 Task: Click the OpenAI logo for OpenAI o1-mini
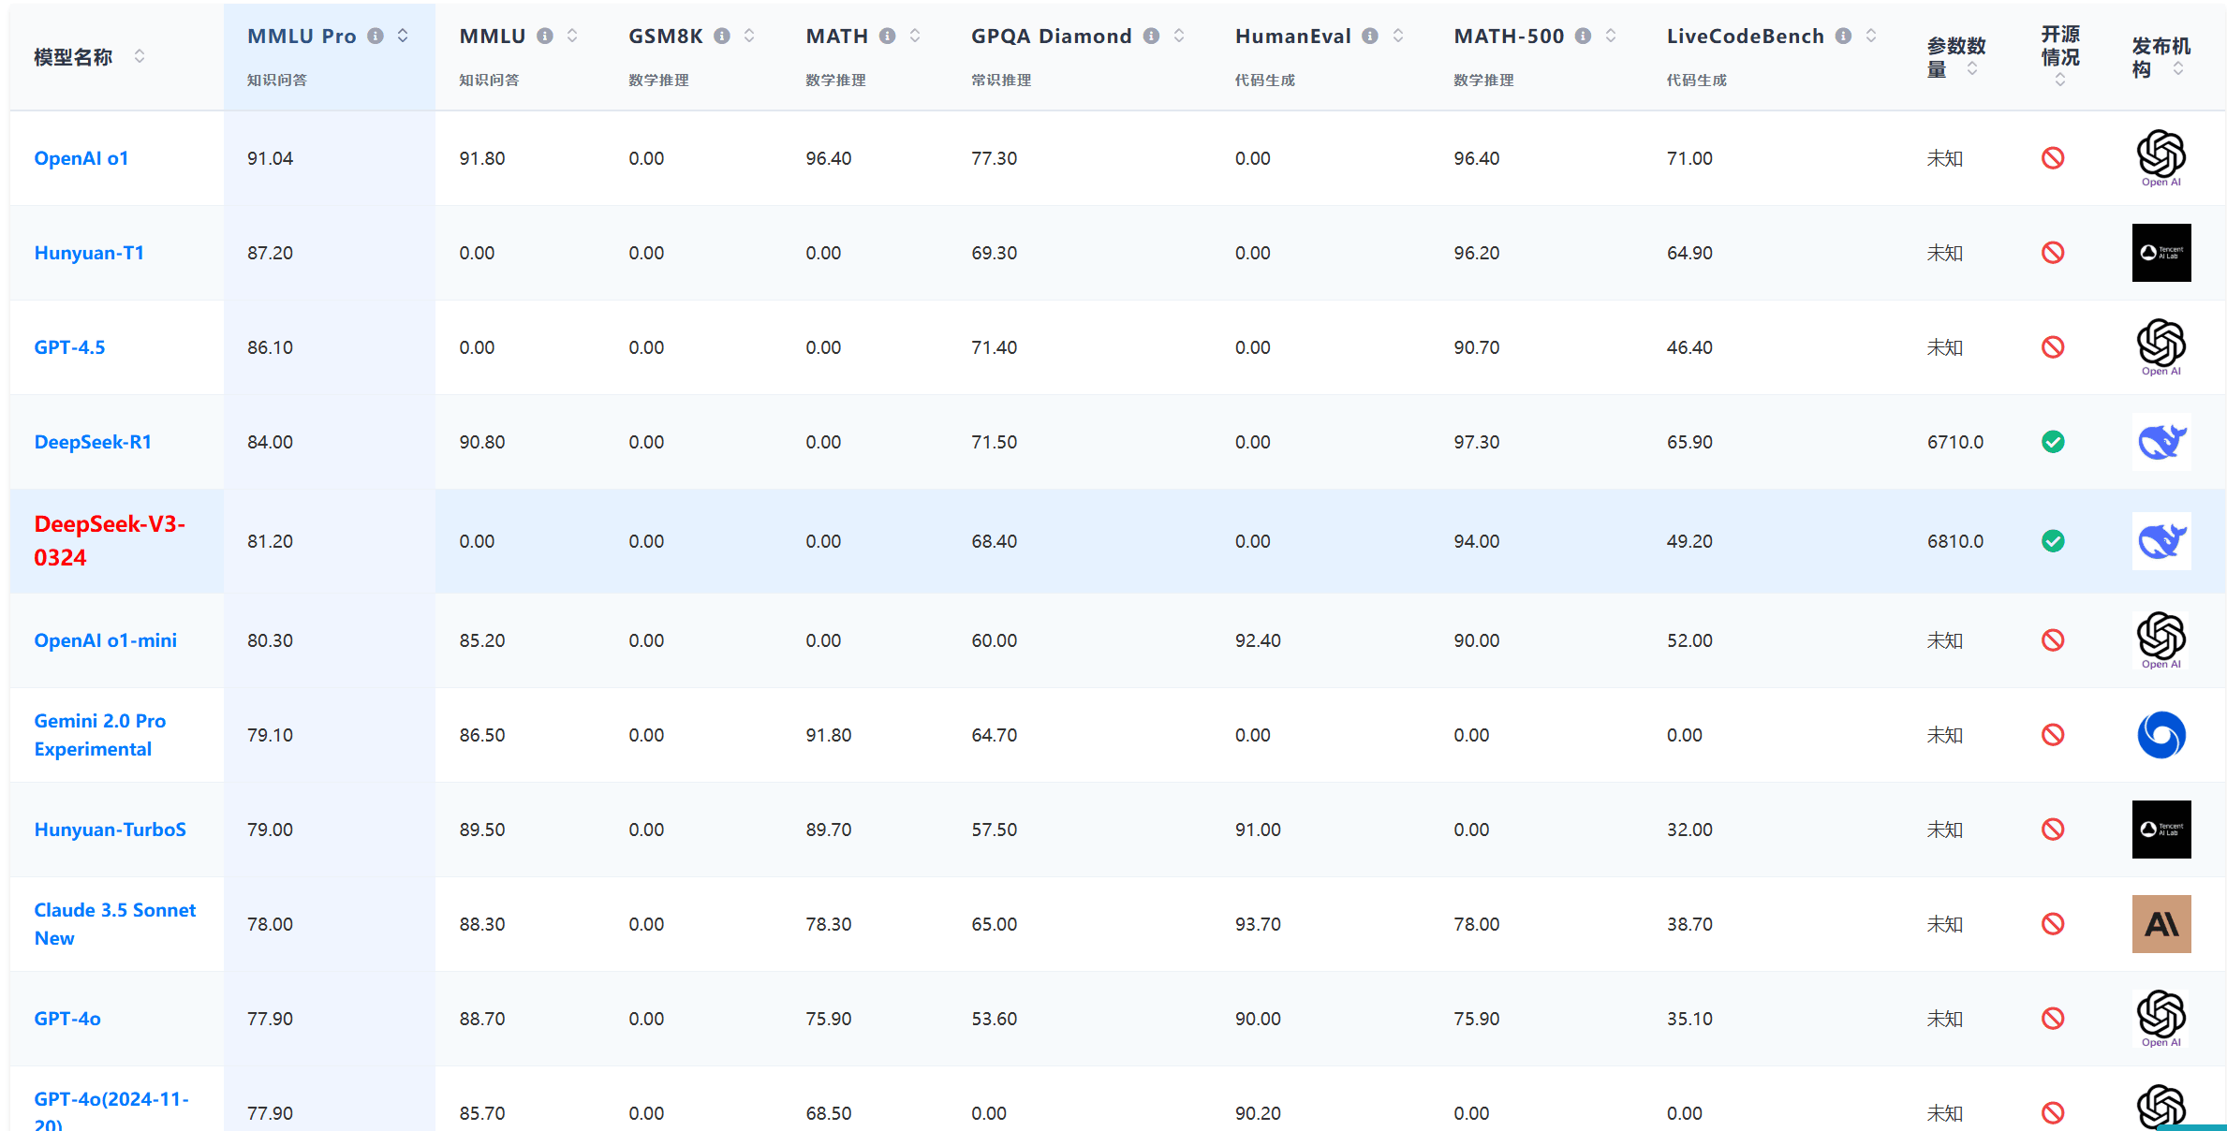click(x=2161, y=640)
